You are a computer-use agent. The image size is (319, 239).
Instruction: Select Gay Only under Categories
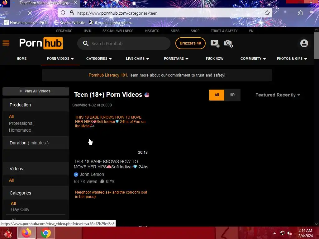pyautogui.click(x=20, y=209)
